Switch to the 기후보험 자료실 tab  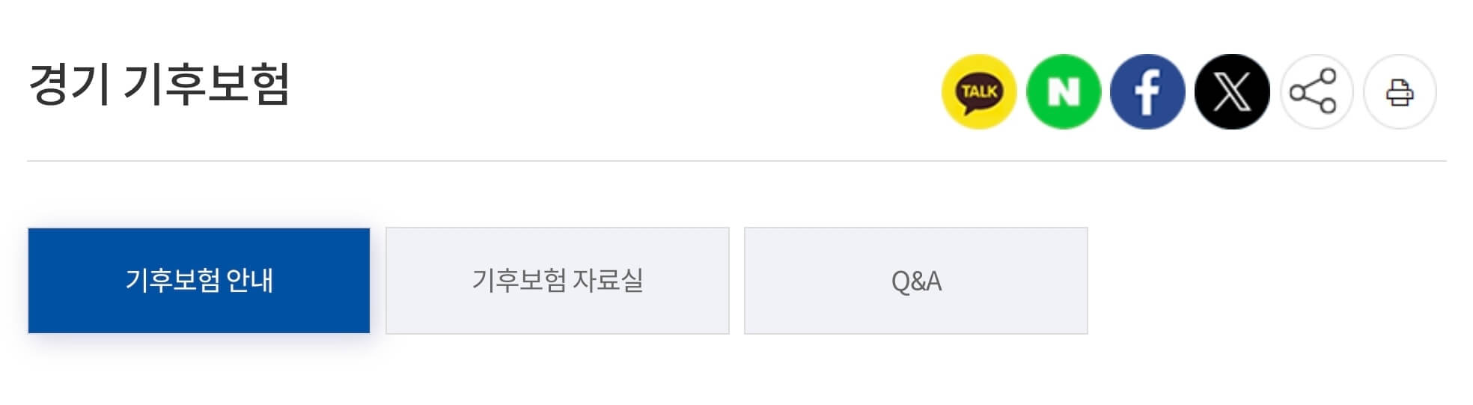point(557,281)
